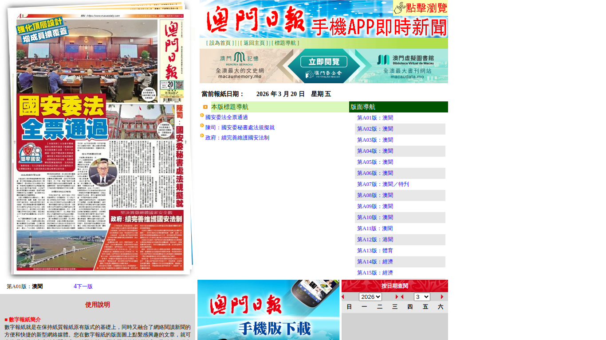The image size is (606, 340).
Task: Open headline 政府：續完善維護國安法制
Action: pyautogui.click(x=237, y=138)
